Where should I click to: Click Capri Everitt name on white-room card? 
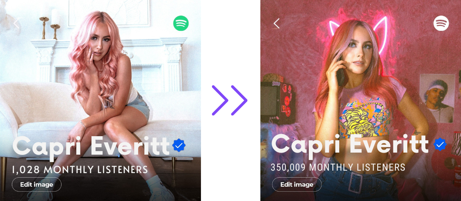click(x=91, y=146)
